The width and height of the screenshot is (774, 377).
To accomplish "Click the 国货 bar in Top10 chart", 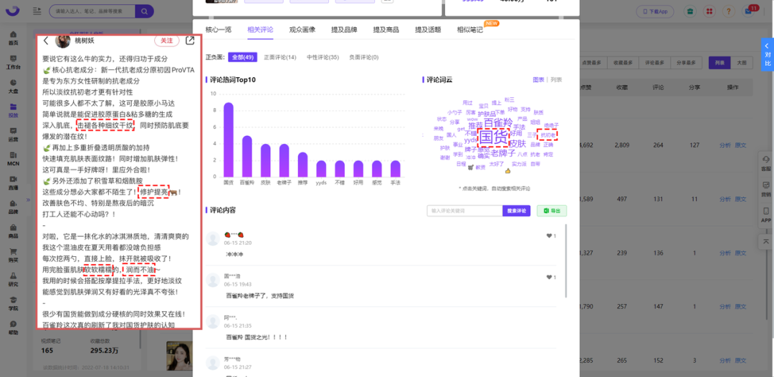I will pos(229,139).
